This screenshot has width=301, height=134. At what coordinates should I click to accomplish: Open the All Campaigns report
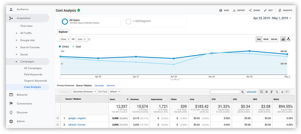click(33, 68)
